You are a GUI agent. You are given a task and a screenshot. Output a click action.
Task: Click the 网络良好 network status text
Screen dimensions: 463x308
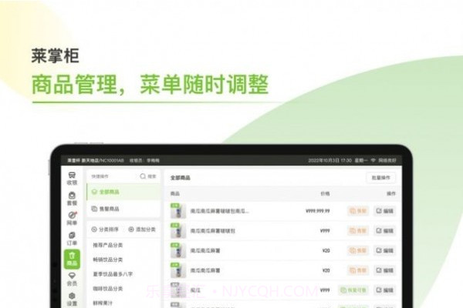point(387,160)
